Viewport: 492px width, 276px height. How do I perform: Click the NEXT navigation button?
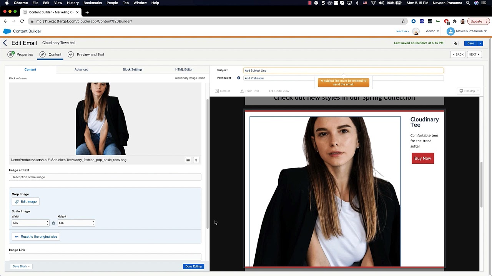click(474, 54)
